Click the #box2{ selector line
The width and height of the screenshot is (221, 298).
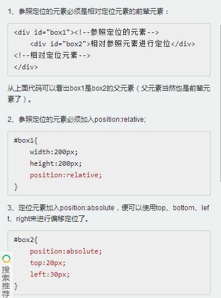(x=26, y=240)
